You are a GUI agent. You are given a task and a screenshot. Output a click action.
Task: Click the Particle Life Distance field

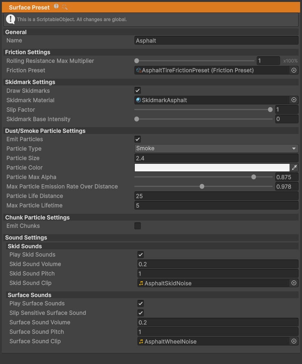[x=216, y=196]
